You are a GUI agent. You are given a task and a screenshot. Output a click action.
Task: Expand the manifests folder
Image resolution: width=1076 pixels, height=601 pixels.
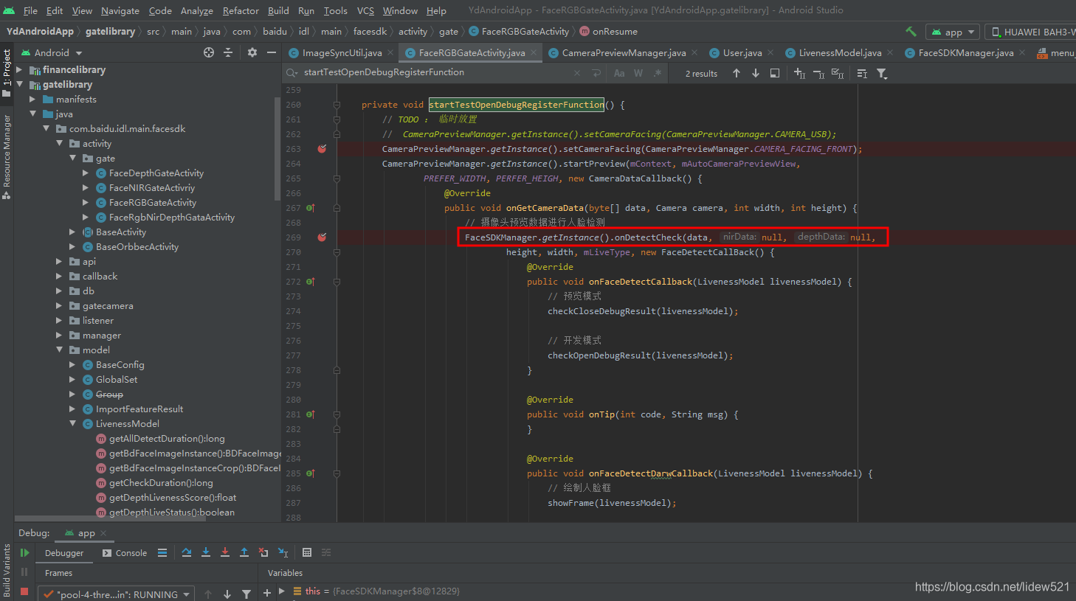(x=32, y=100)
